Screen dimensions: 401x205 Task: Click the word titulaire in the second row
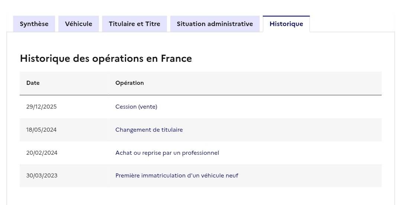[172, 130]
